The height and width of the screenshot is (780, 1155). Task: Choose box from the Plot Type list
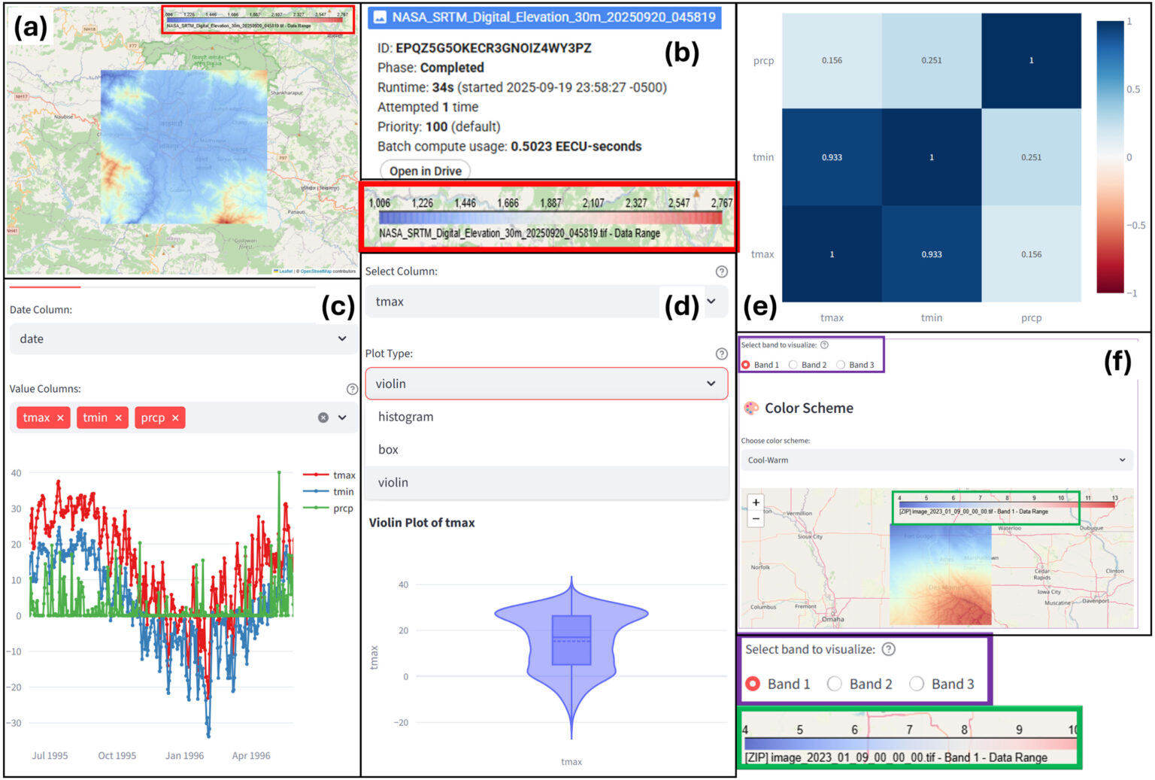coord(546,450)
